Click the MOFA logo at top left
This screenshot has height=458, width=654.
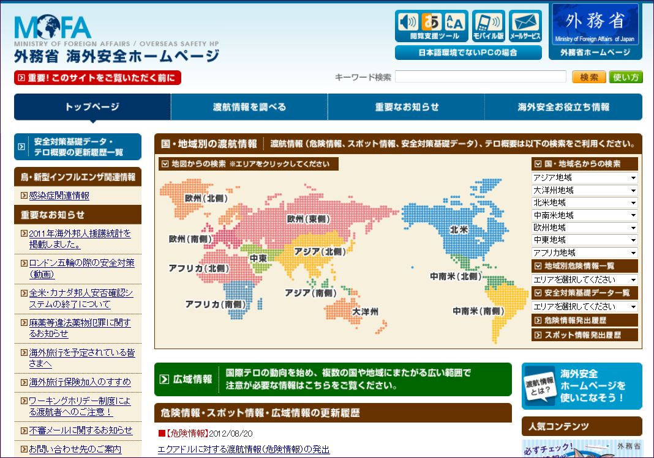coord(53,28)
